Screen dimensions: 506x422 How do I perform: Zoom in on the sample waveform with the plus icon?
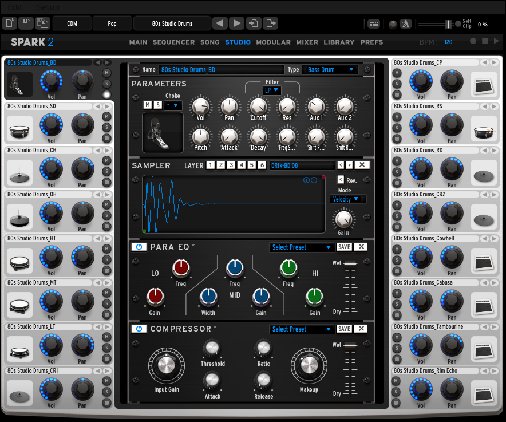(x=306, y=180)
